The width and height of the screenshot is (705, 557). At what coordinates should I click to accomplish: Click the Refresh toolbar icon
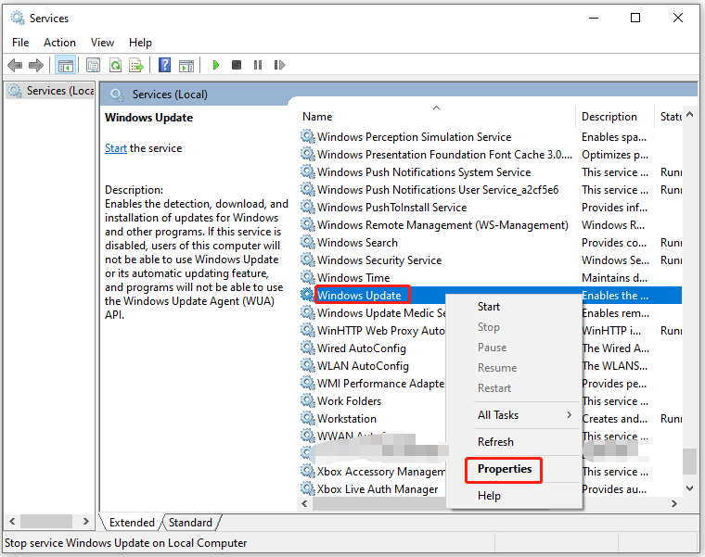(x=116, y=66)
